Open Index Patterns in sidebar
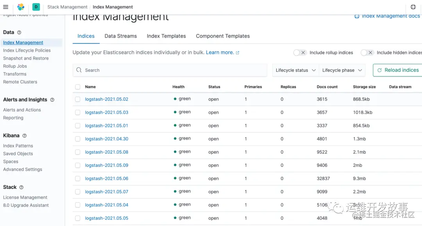Screen dimensions: 422x226 tap(18, 146)
